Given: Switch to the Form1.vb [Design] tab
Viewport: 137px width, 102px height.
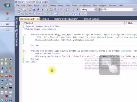Looking at the screenshot, I should (91, 19).
